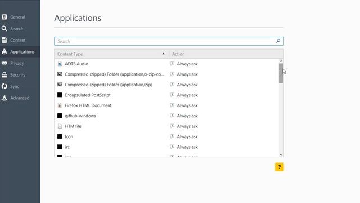Screen dimensions: 360x203
Task: Click the magnifier icon in search box
Action: [278, 41]
